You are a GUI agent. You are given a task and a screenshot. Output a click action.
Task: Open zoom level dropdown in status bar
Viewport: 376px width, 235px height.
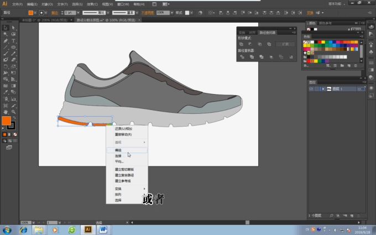pos(34,223)
